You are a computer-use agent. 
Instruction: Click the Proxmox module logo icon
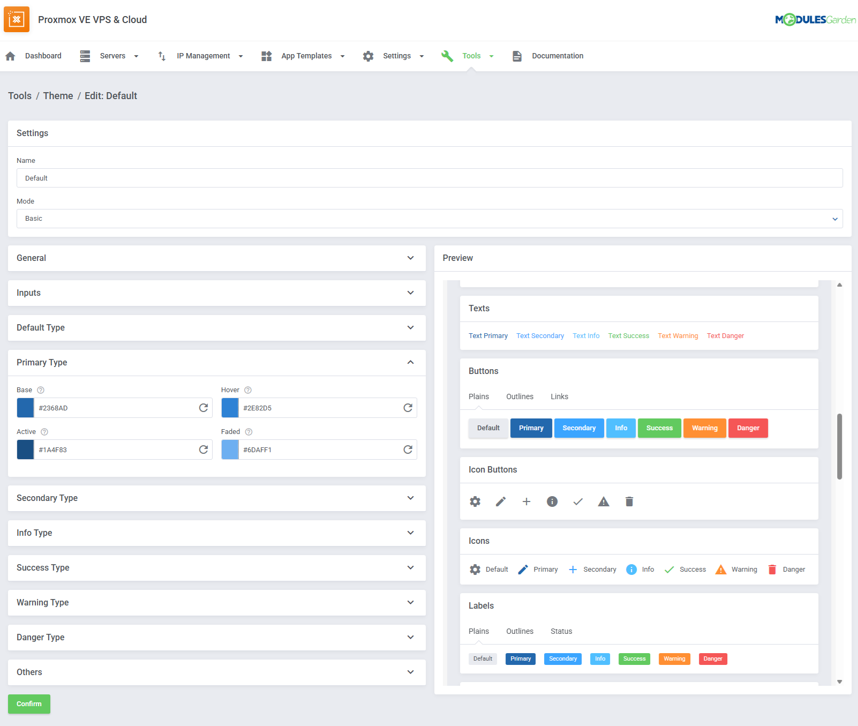(17, 20)
